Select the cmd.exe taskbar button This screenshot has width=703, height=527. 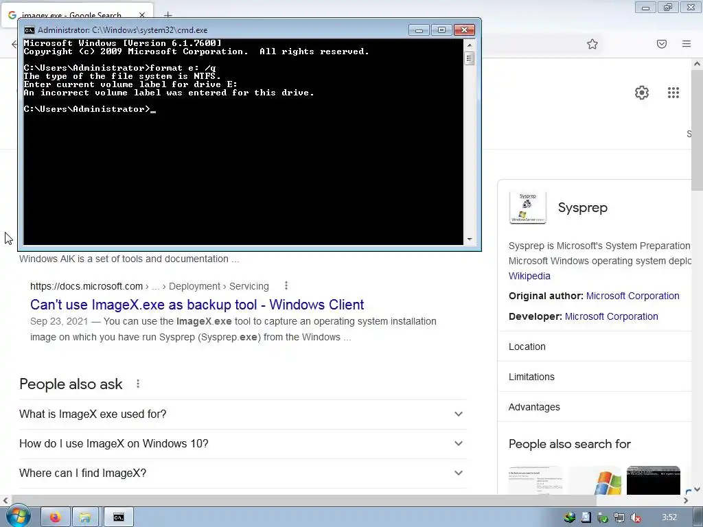click(118, 517)
